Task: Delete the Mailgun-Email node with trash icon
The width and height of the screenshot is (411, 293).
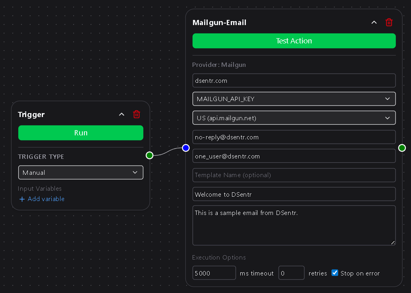Action: [389, 23]
